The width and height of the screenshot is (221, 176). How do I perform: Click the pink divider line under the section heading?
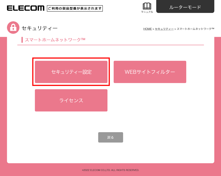110,45
